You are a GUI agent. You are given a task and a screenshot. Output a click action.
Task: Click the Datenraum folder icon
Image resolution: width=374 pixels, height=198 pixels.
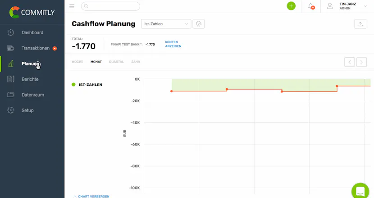11,94
